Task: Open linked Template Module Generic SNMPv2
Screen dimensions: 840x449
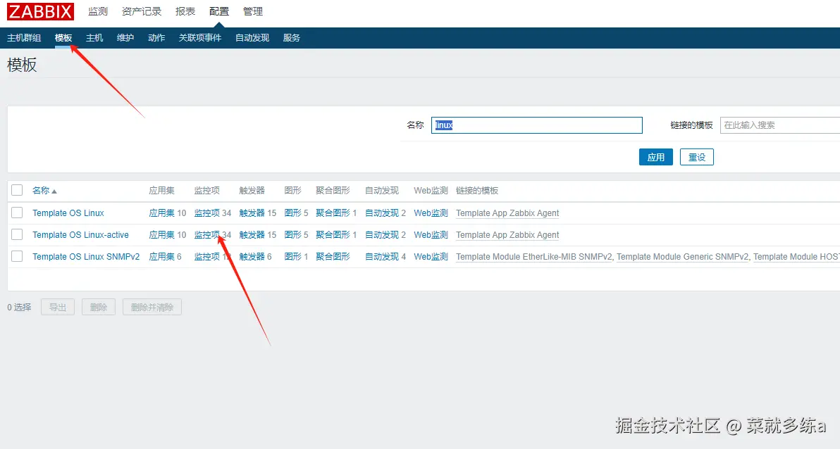Action: click(682, 257)
